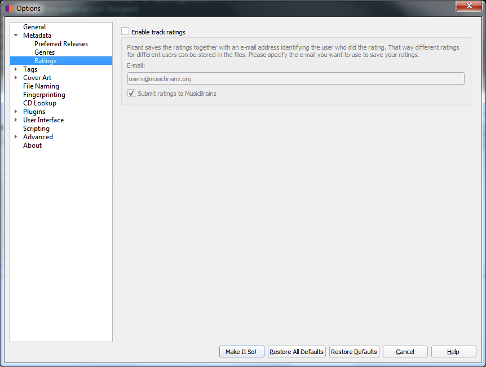
Task: Expand the Advanced tree section
Action: click(16, 136)
